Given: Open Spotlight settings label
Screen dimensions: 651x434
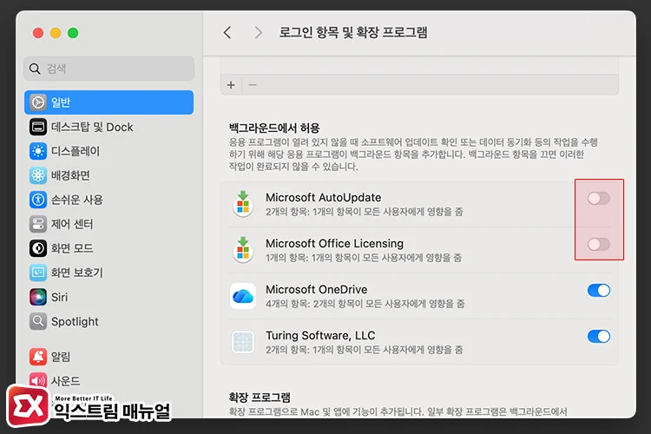Looking at the screenshot, I should tap(75, 321).
